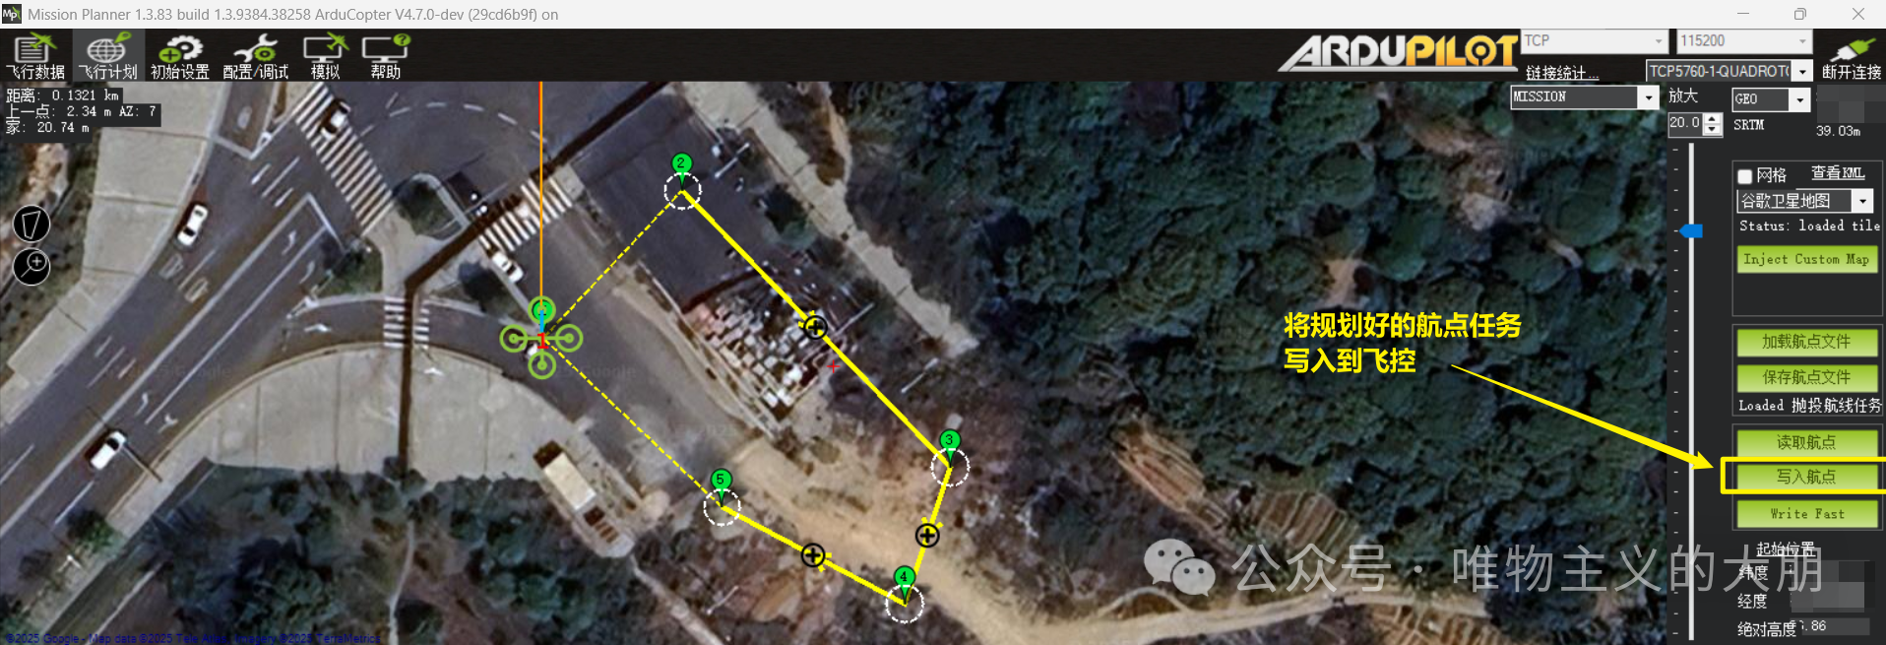Open the 115200 baud rate dropdown
This screenshot has width=1886, height=645.
point(1802,41)
